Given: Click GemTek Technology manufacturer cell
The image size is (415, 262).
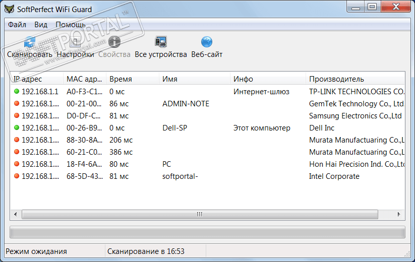Looking at the screenshot, I should pos(356,104).
